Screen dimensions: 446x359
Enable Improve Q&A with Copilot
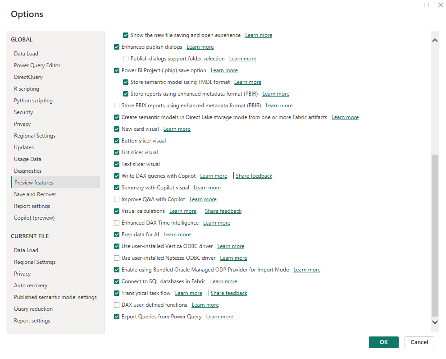(x=117, y=199)
